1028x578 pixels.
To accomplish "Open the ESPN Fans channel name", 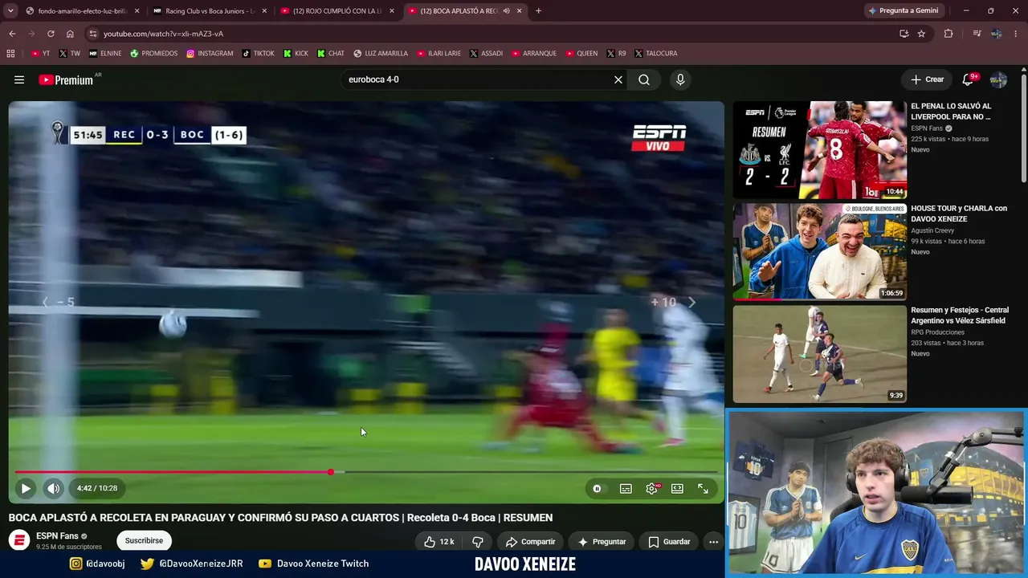I will (57, 536).
